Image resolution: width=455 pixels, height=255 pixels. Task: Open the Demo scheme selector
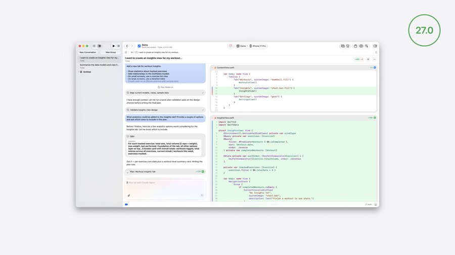[x=242, y=46]
